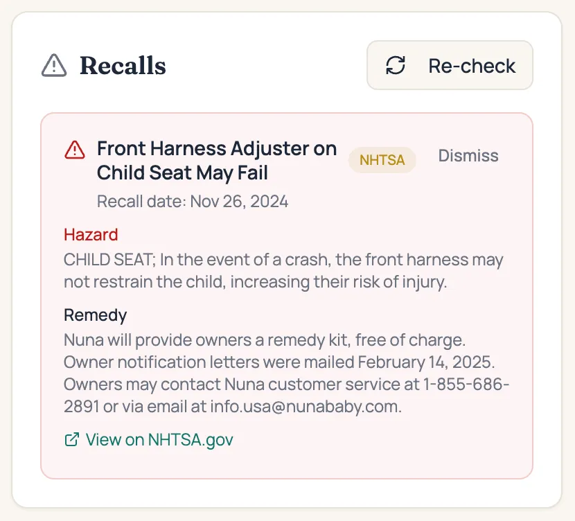Click the circular refresh icon in Re-check button
575x521 pixels.
point(395,66)
